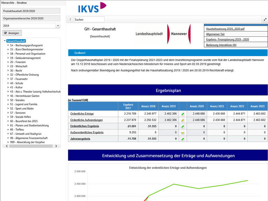268x201 pixels.
Task: Open the Bedienung Interaktiver HH link
Action: coord(221,45)
